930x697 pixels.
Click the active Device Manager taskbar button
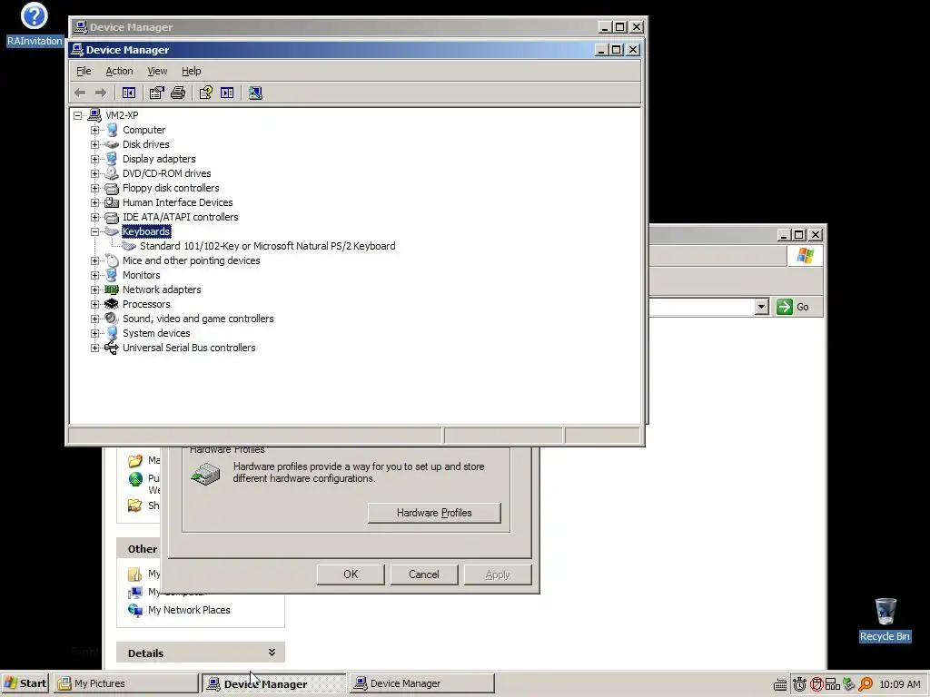273,683
